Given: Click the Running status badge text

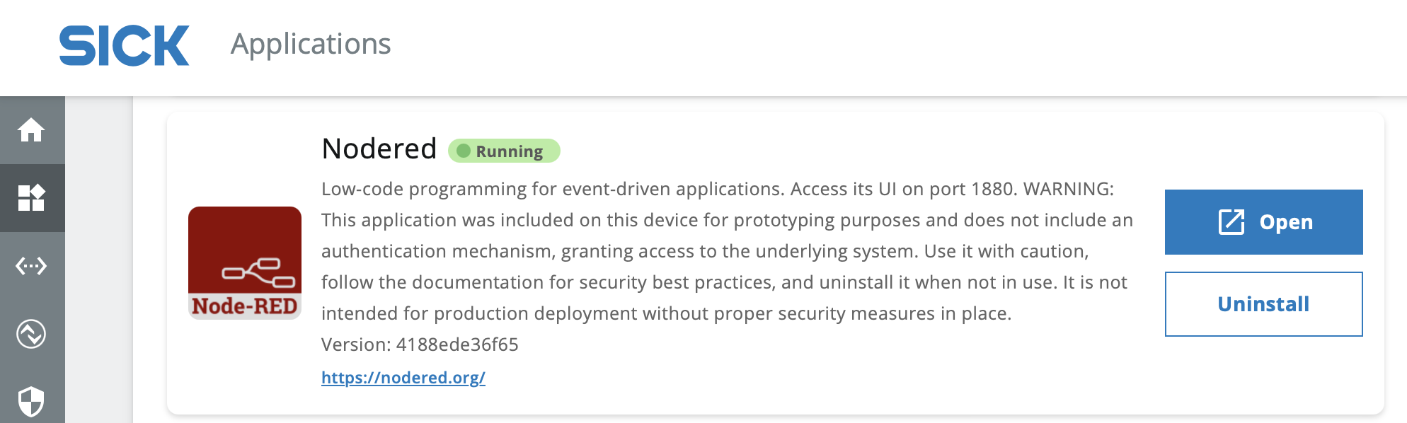Looking at the screenshot, I should (509, 151).
